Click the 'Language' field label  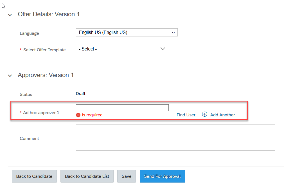pyautogui.click(x=29, y=33)
